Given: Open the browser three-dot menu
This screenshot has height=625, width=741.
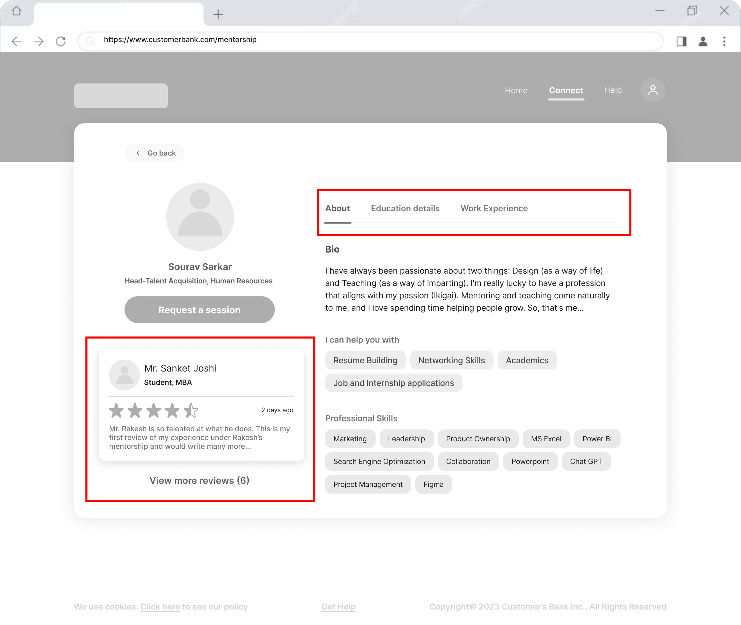Looking at the screenshot, I should click(724, 42).
